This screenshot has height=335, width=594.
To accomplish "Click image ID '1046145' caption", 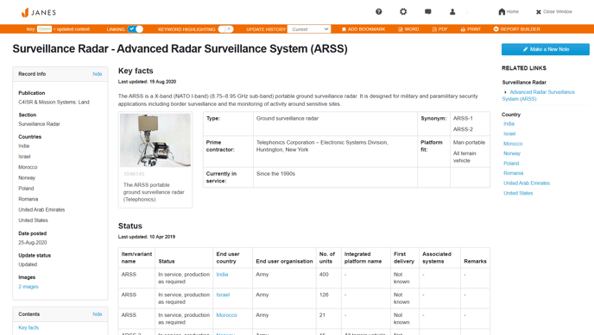I will pos(134,174).
